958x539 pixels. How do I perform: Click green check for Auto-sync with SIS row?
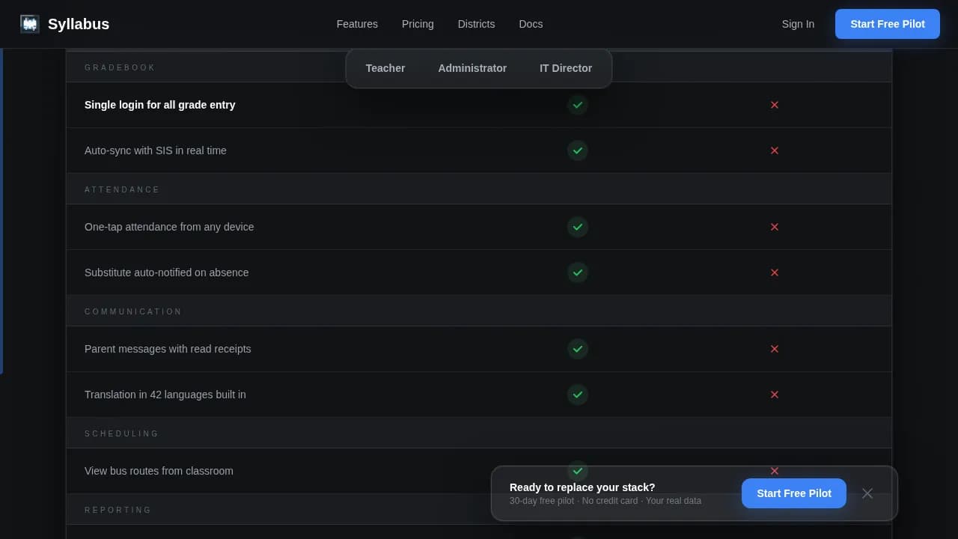(x=578, y=150)
